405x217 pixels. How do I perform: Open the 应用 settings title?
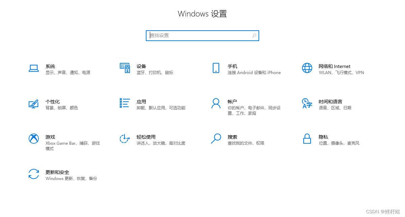(141, 102)
